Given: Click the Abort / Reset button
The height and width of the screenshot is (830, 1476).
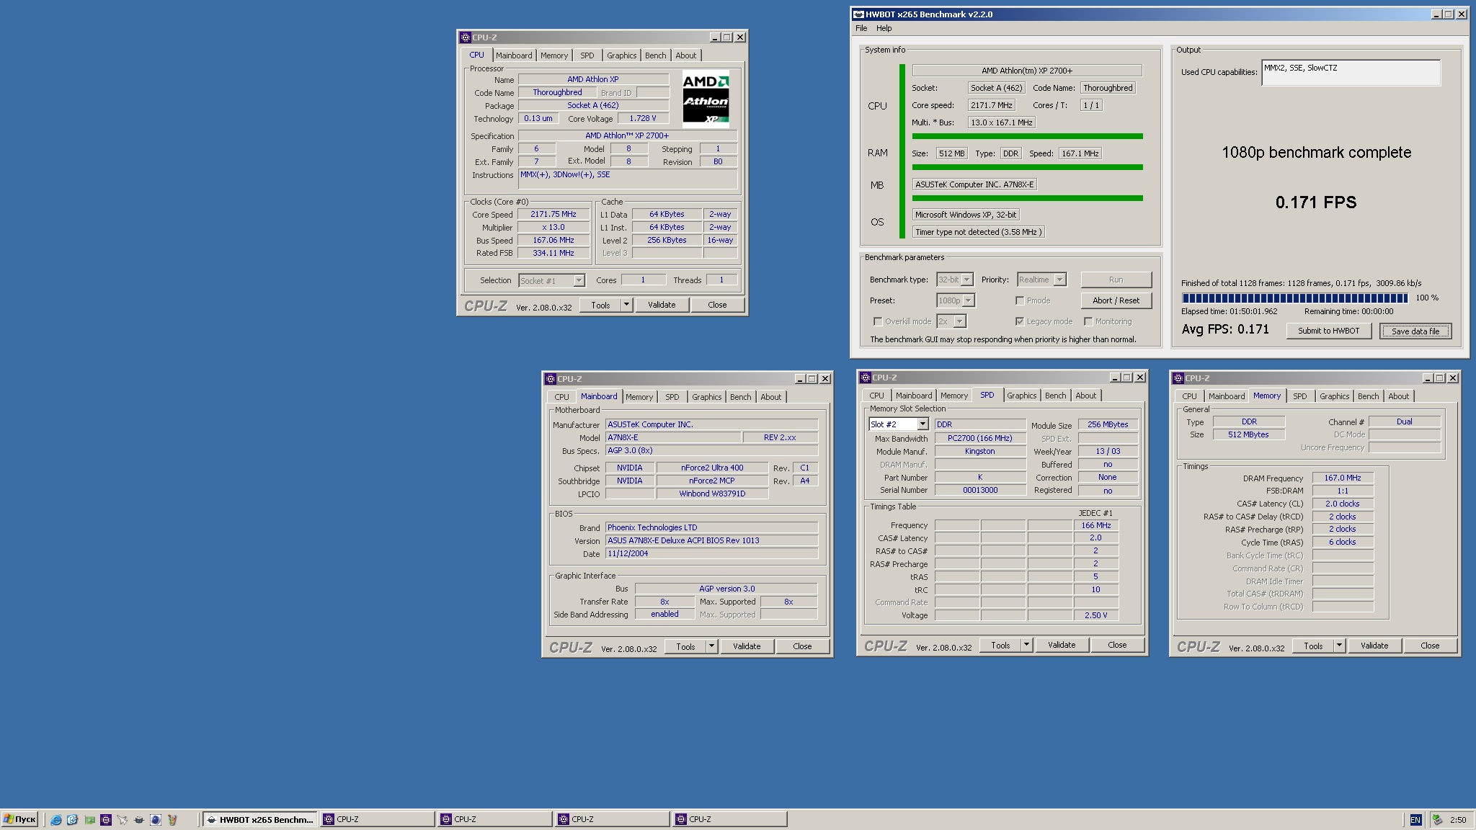Looking at the screenshot, I should coord(1116,300).
